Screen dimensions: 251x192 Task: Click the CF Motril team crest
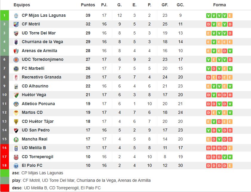16,24
